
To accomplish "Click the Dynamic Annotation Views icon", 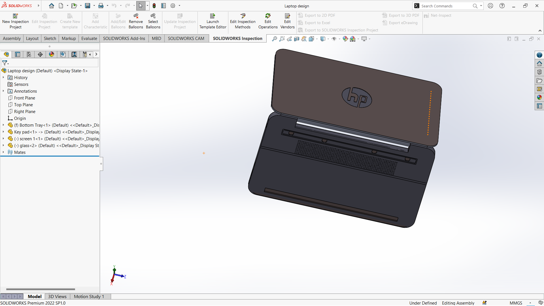I will tap(304, 39).
